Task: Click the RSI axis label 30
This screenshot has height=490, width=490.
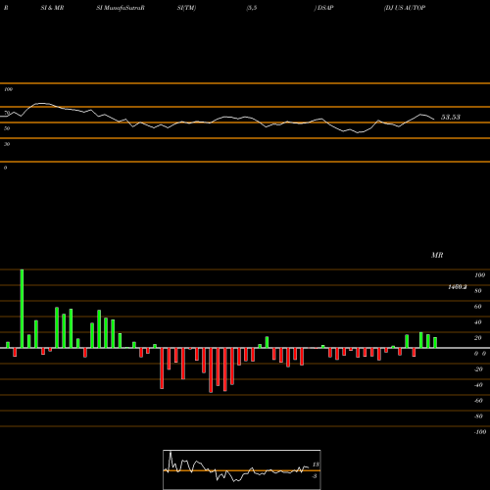Action: [x=7, y=144]
